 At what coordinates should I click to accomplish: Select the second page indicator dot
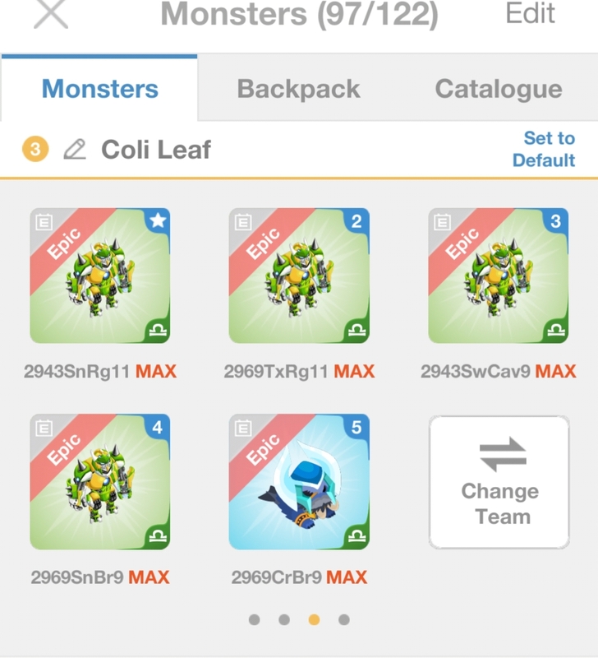284,619
